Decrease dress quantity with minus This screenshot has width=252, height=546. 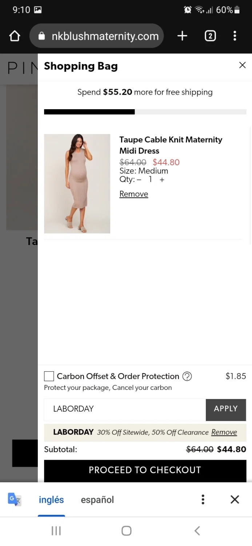pos(139,180)
